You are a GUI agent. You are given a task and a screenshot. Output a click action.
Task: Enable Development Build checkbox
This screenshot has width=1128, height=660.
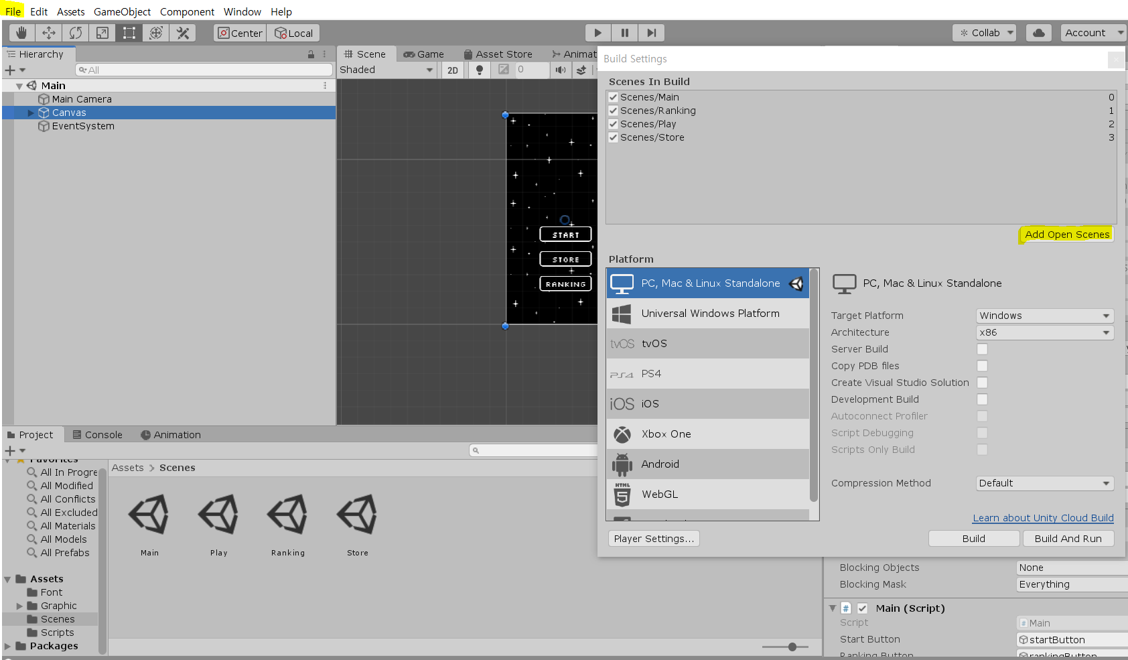pos(982,399)
